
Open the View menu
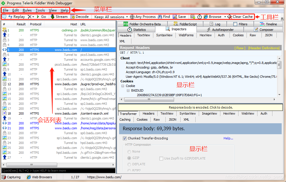click(x=53, y=10)
